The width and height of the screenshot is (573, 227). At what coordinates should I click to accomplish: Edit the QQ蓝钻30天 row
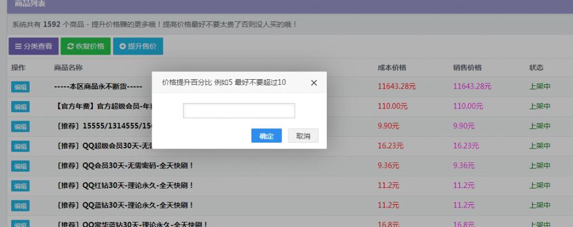pyautogui.click(x=20, y=205)
